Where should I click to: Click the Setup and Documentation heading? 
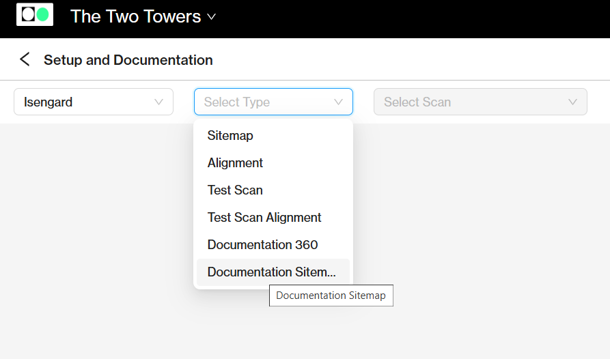[x=128, y=60]
